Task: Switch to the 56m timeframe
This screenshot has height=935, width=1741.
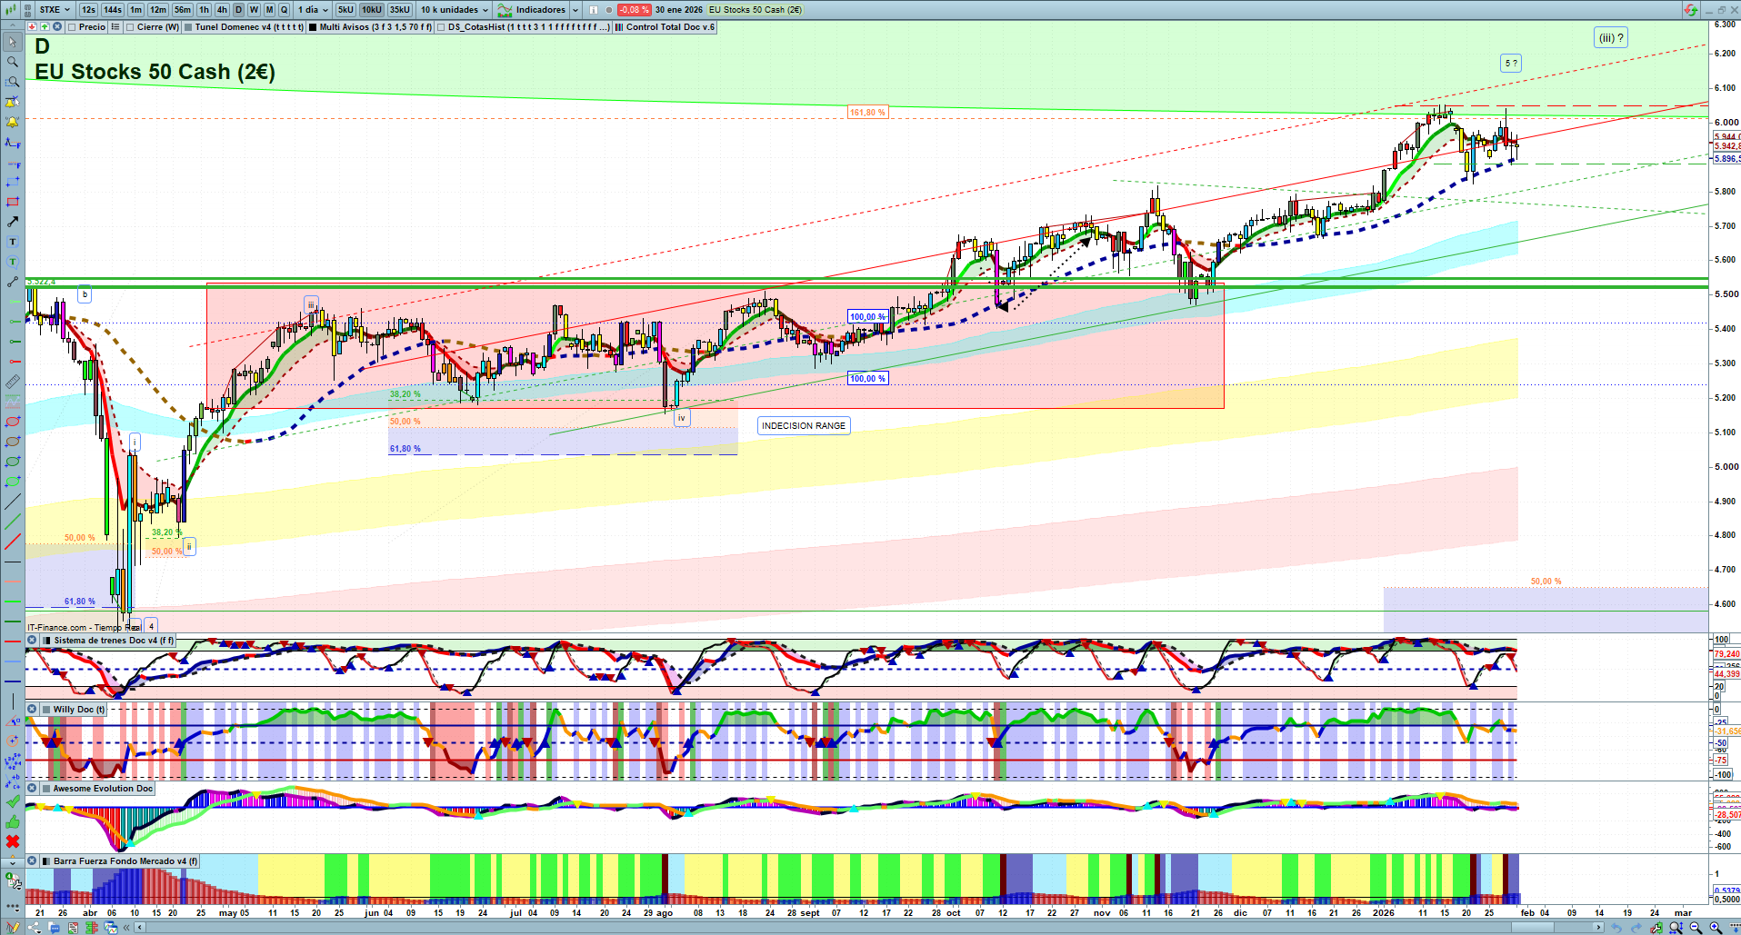Action: [x=183, y=10]
